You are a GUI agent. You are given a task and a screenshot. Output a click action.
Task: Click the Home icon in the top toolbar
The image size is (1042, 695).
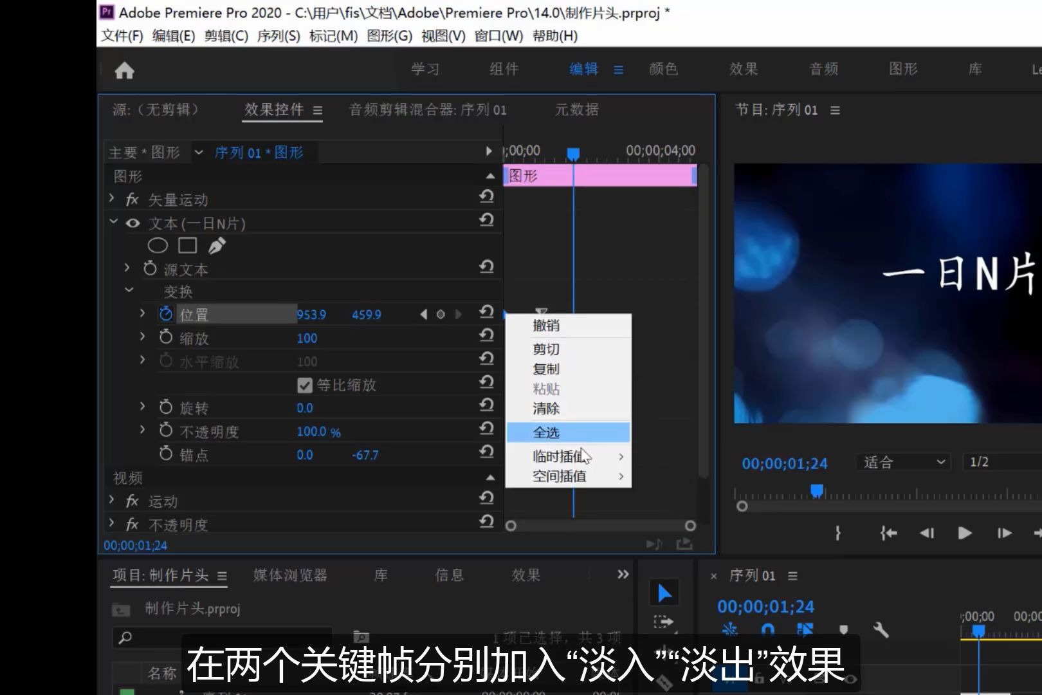click(x=123, y=69)
